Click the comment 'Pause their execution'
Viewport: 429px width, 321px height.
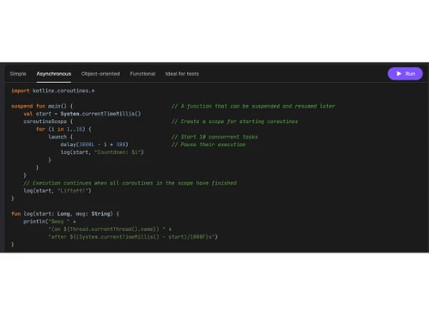(x=208, y=145)
